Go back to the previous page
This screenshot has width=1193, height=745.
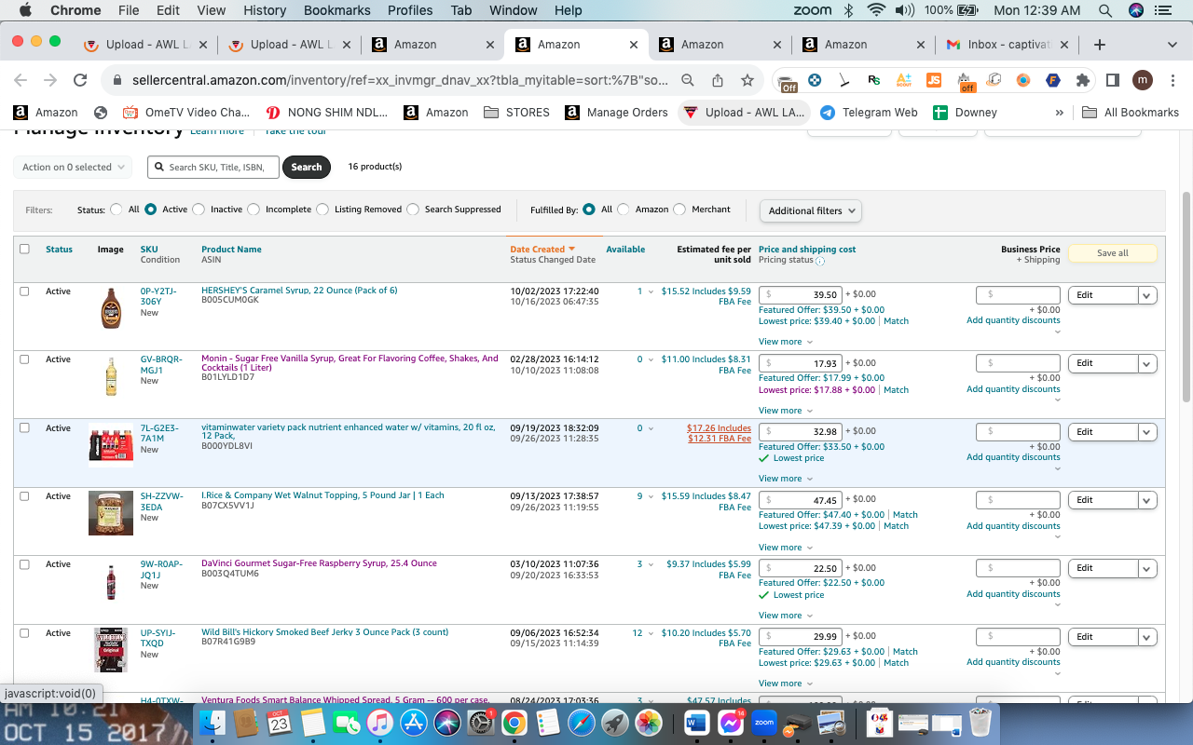coord(21,80)
